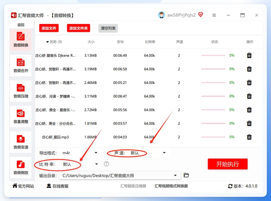Expand the 导出格式 m4r dropdown
This screenshot has height=201, width=271.
(x=96, y=153)
